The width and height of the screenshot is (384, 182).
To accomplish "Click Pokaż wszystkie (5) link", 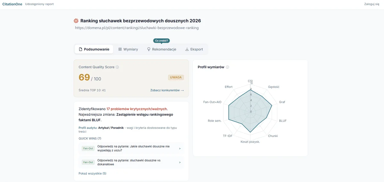I will (x=92, y=173).
